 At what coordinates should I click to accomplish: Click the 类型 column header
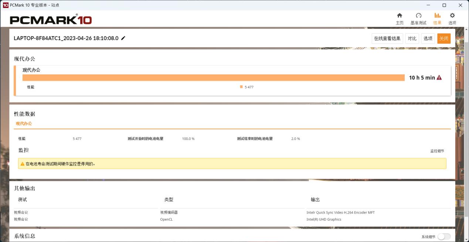(x=169, y=200)
